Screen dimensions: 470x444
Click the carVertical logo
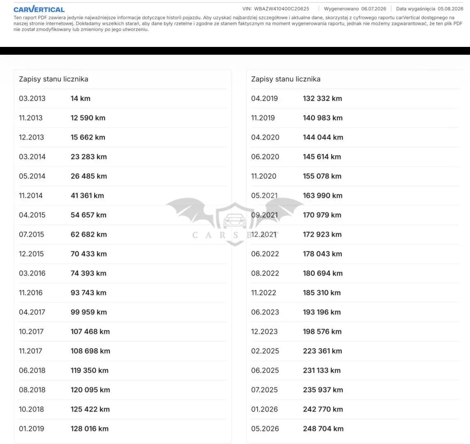39,9
